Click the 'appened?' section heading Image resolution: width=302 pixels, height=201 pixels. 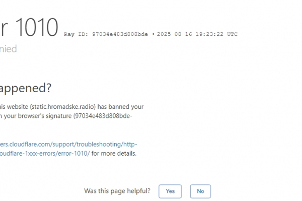coord(26,88)
